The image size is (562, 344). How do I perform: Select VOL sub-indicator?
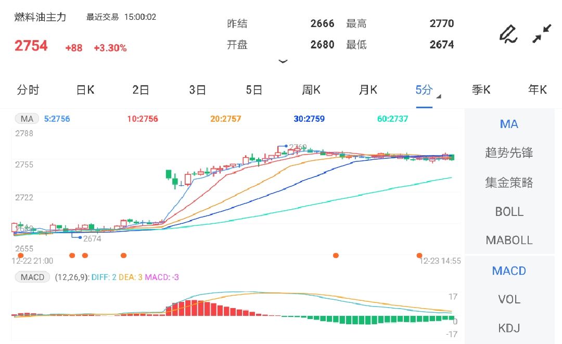tap(509, 299)
